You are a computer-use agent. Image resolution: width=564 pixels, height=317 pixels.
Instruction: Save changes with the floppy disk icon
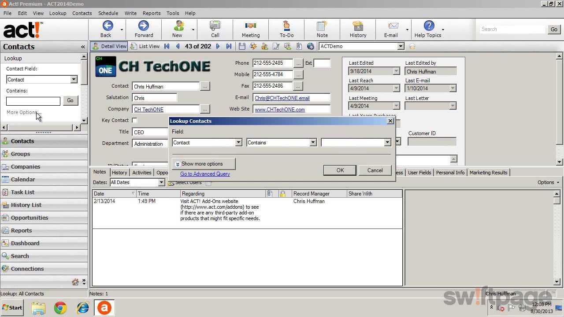(x=242, y=46)
